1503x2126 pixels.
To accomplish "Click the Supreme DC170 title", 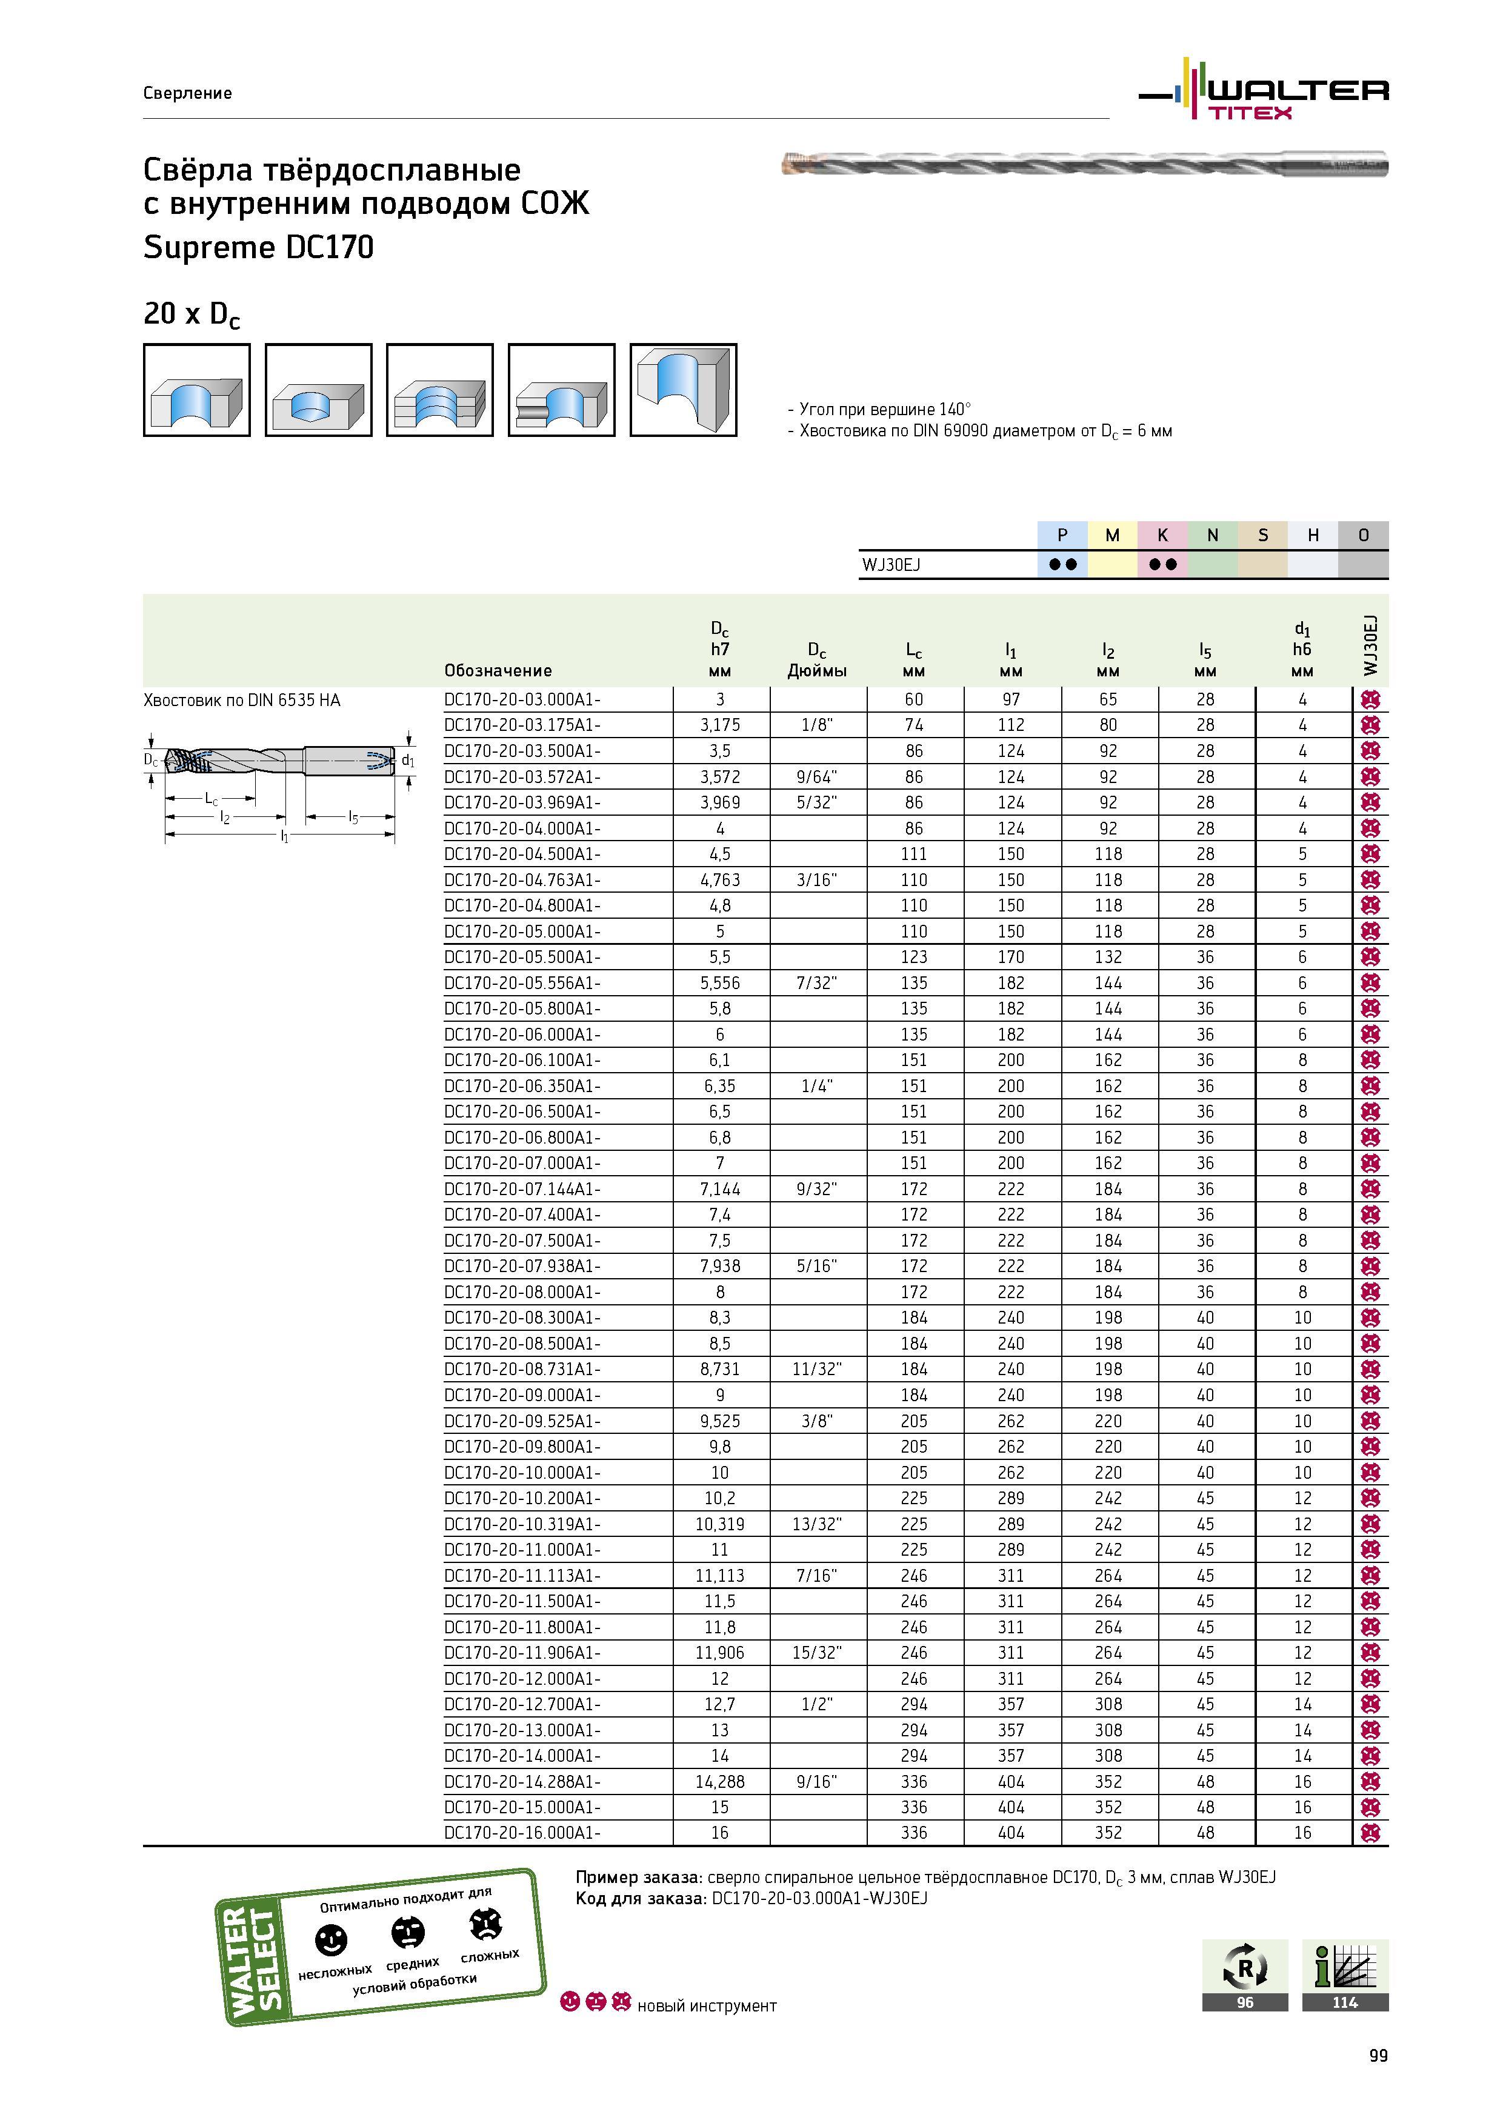I will coord(258,247).
